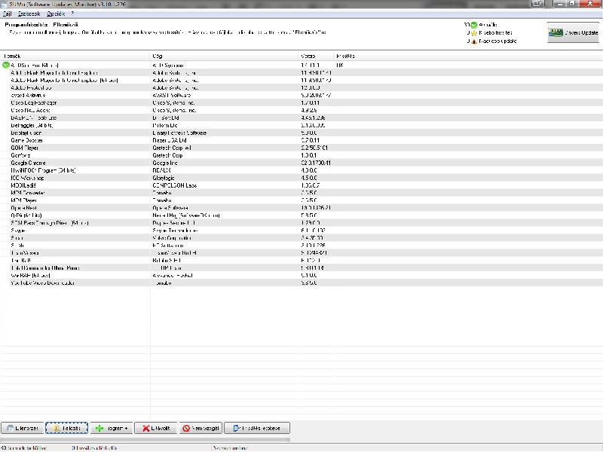Click the Ellenőrzés button
Image resolution: width=603 pixels, height=452 pixels.
point(23,428)
